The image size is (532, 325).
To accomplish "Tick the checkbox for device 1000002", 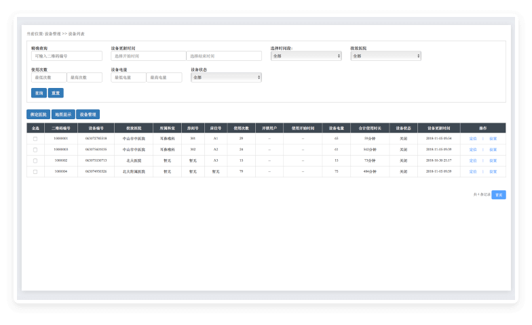I will pyautogui.click(x=35, y=160).
